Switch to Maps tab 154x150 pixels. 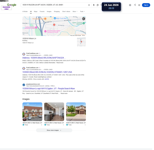(36, 11)
